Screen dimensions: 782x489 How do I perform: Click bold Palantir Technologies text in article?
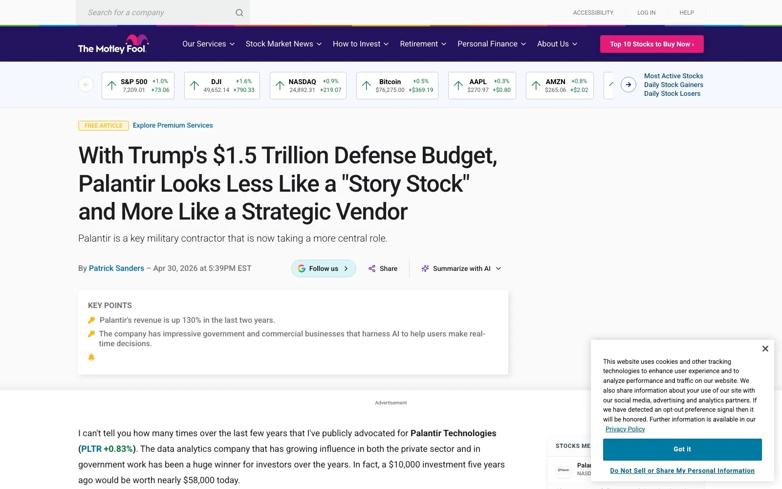[x=453, y=433]
